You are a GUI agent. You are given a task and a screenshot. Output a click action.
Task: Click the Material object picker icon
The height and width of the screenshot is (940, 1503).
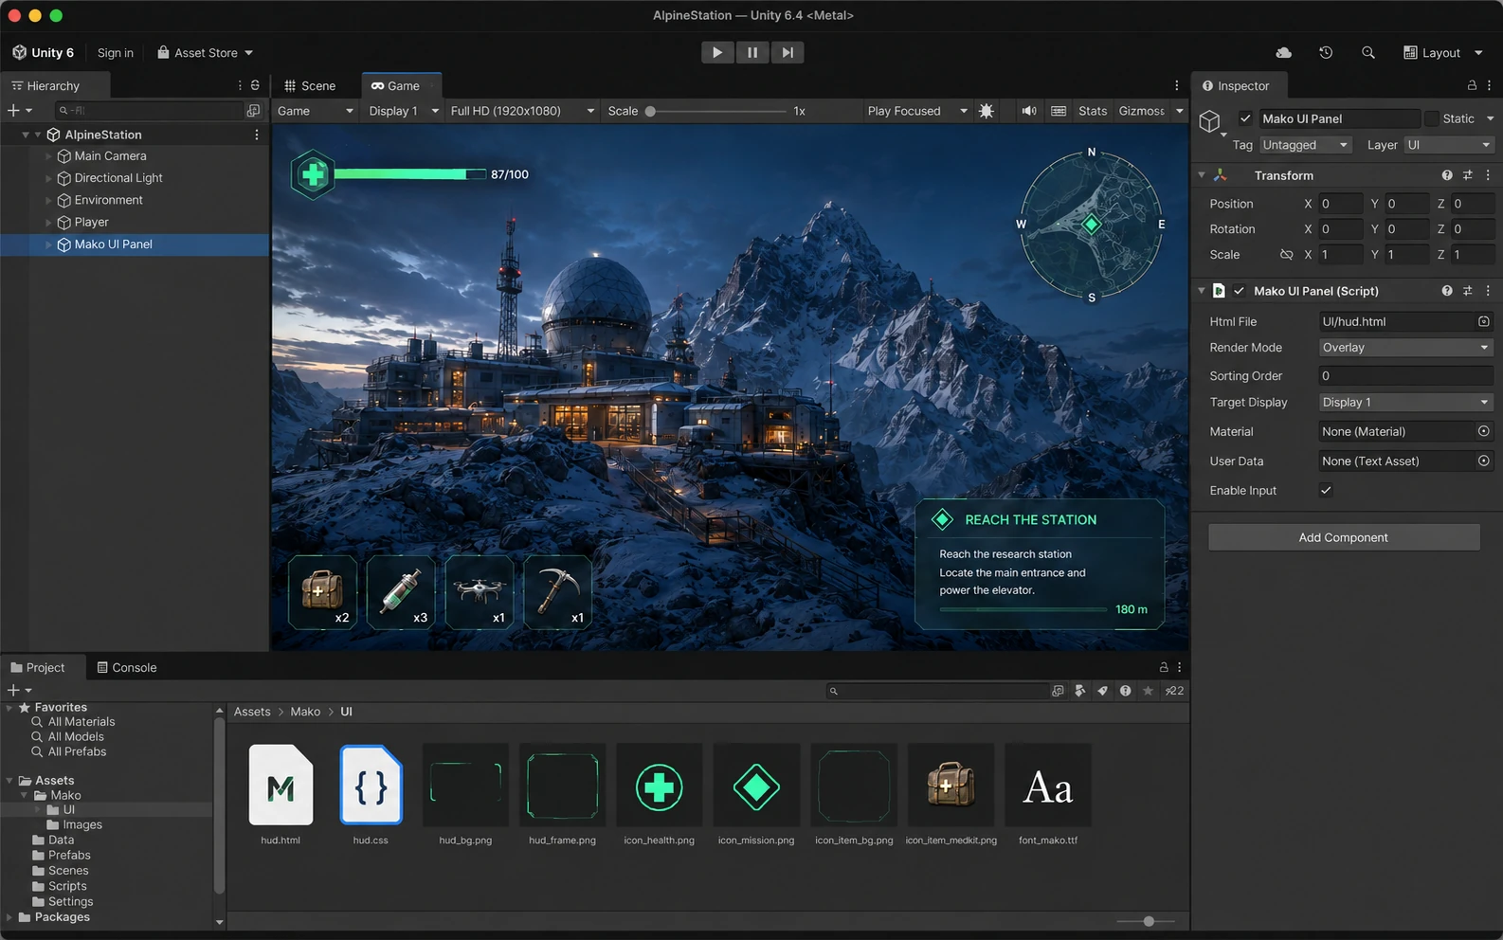(x=1484, y=431)
